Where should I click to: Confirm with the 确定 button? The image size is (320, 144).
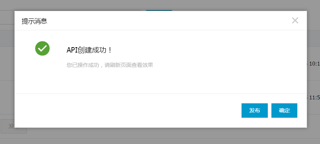click(x=284, y=111)
